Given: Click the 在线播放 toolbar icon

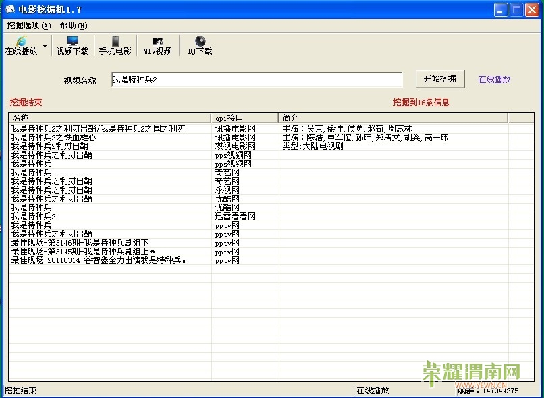Looking at the screenshot, I should 21,42.
